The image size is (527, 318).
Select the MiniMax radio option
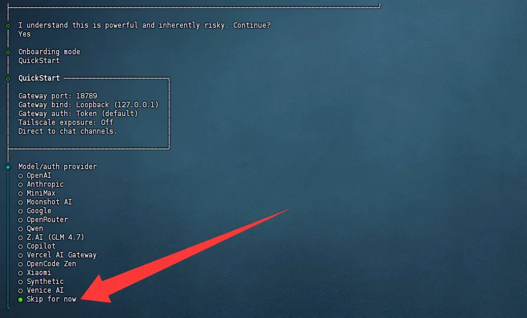pos(37,193)
